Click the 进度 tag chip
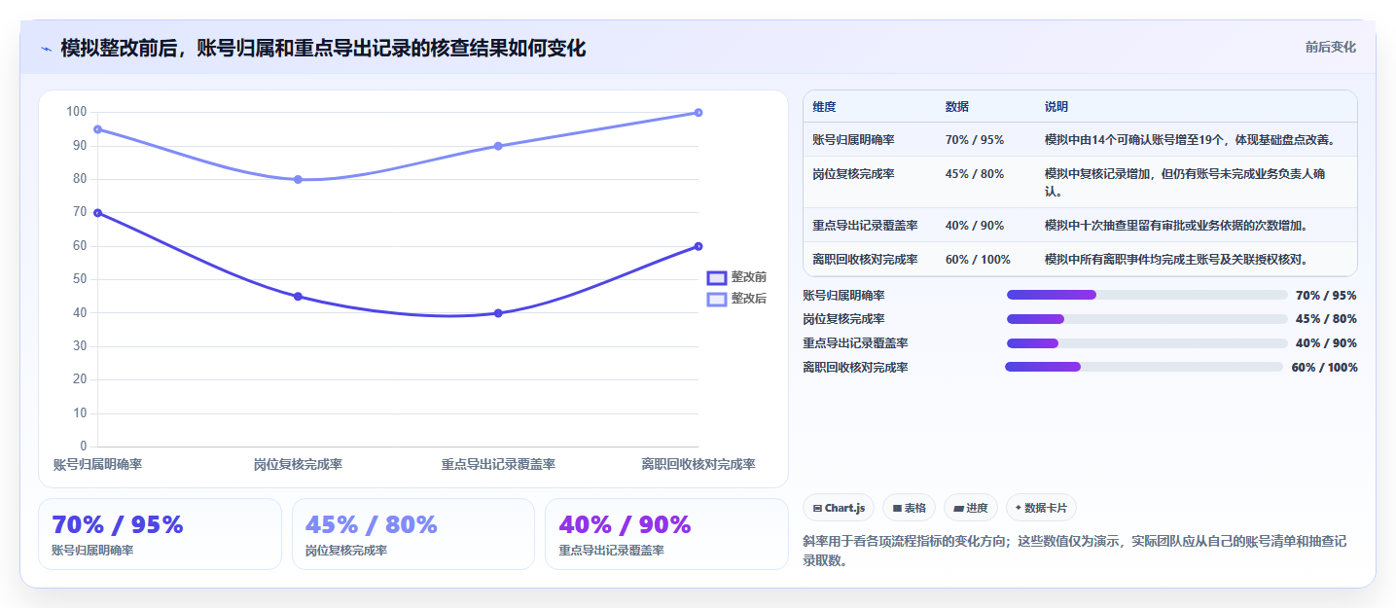Image resolution: width=1396 pixels, height=608 pixels. tap(971, 508)
